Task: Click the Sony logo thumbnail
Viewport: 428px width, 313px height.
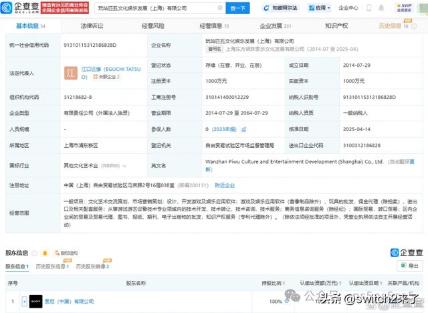Action: (35, 302)
